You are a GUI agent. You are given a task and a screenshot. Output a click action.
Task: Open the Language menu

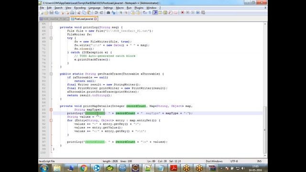click(x=94, y=8)
